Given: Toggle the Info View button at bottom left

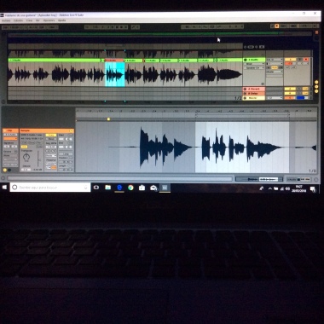Looking at the screenshot, I should coord(3,178).
